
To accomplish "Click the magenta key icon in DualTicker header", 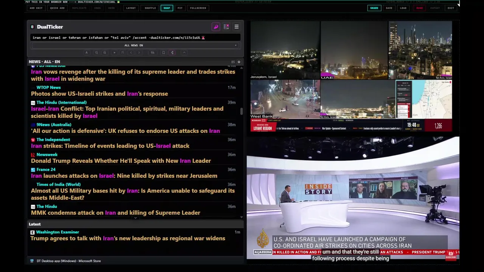I will pos(216,27).
